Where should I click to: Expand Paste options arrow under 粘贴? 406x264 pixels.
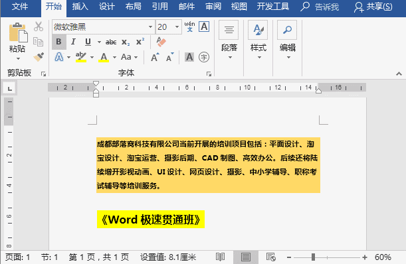click(18, 58)
